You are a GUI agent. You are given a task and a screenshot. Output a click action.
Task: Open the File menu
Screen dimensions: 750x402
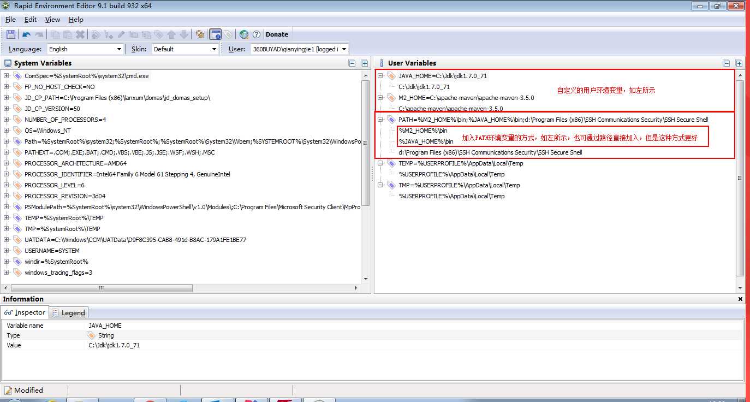tap(10, 19)
